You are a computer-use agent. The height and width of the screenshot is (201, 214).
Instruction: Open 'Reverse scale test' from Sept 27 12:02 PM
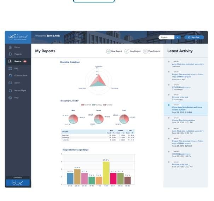(180, 164)
